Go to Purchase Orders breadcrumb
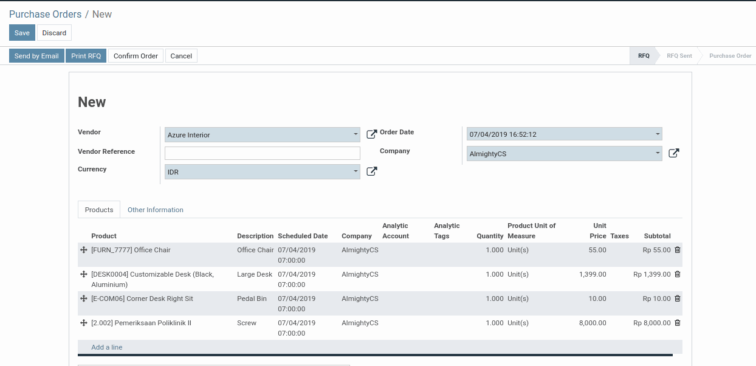The image size is (756, 366). click(45, 14)
